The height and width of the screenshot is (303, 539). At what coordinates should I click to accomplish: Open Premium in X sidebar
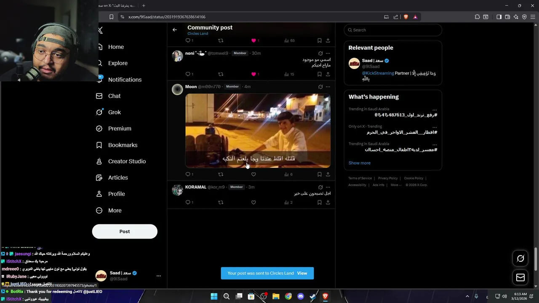120,128
